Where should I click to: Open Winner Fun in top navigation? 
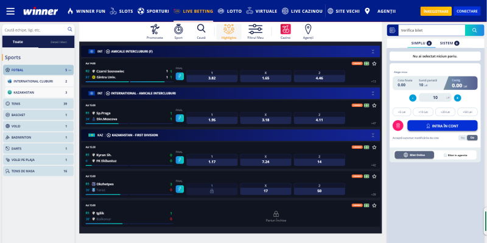point(86,11)
